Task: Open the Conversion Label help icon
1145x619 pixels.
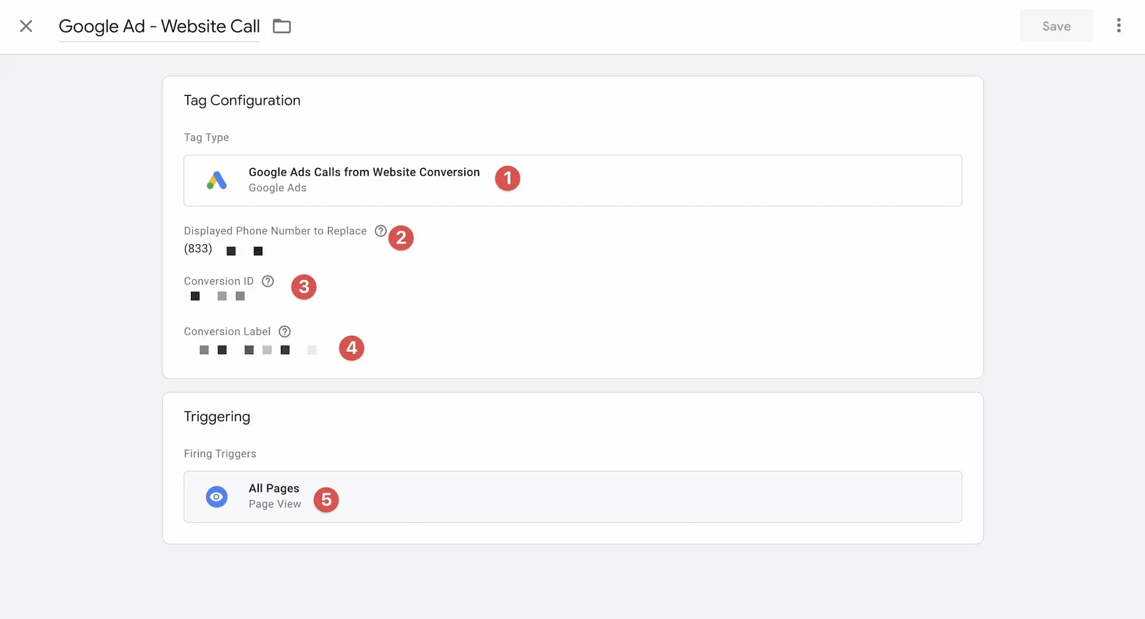Action: [x=285, y=331]
